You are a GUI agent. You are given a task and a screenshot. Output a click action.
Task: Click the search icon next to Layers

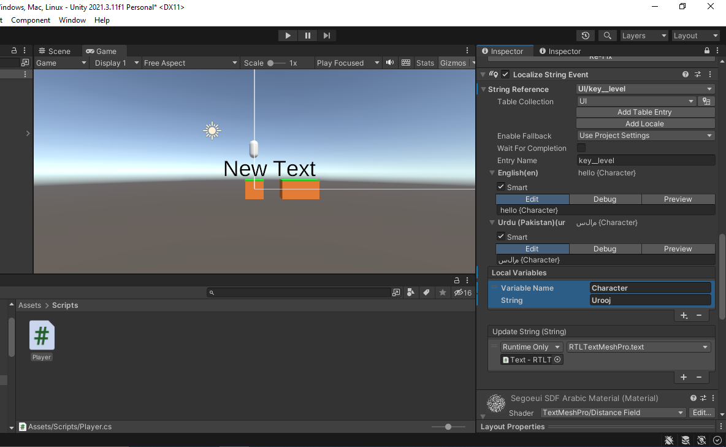tap(607, 35)
